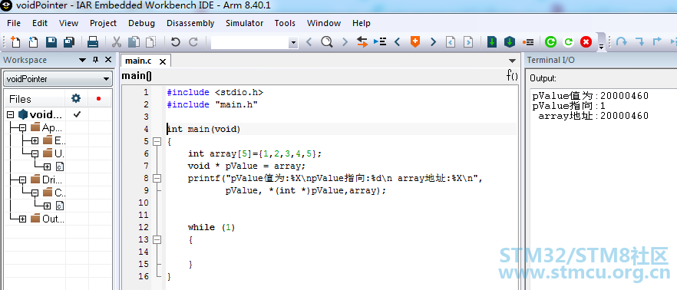Redo the last undone edit
This screenshot has height=290, width=677.
193,42
